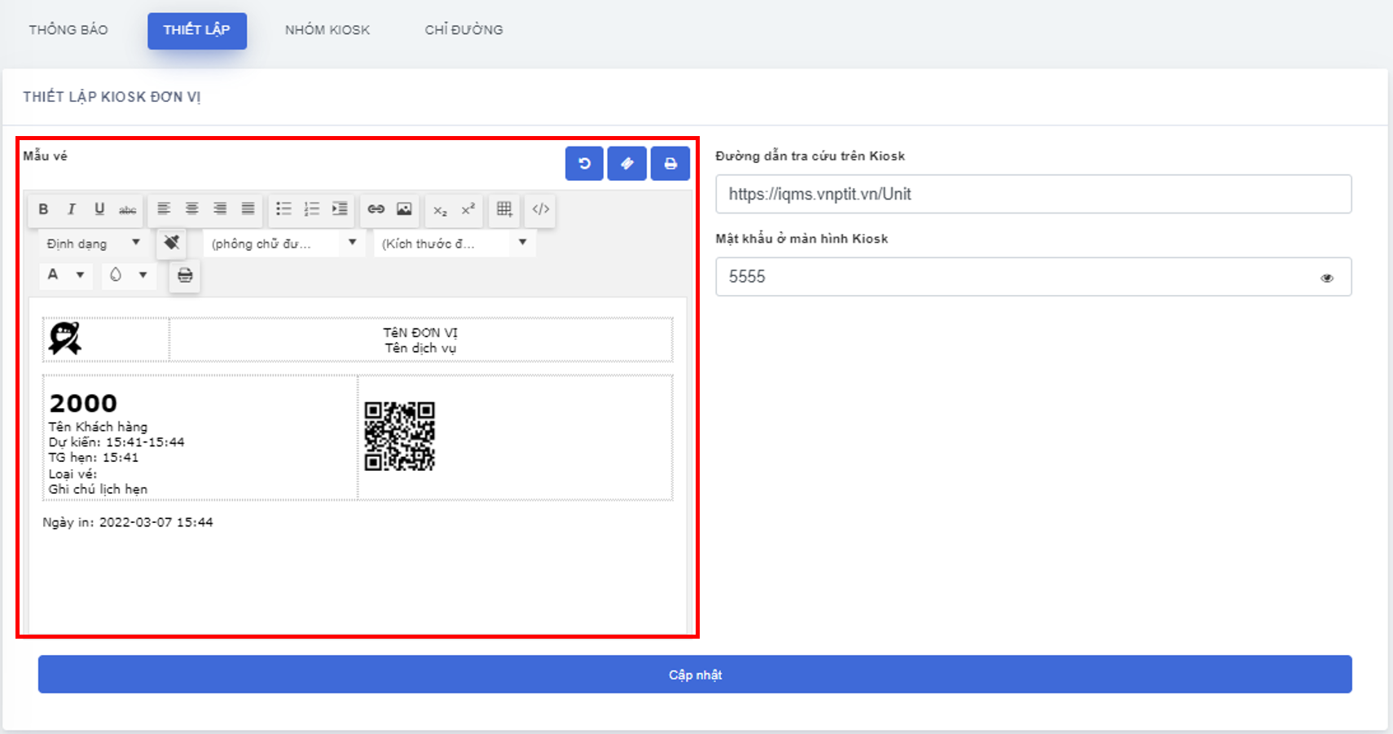Viewport: 1393px width, 734px height.
Task: Click the 'THIẾT LẬP KIOSK ĐƠN VỊ' heading
Action: coord(112,97)
